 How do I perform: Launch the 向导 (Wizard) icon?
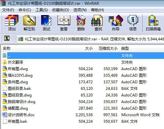(116, 20)
